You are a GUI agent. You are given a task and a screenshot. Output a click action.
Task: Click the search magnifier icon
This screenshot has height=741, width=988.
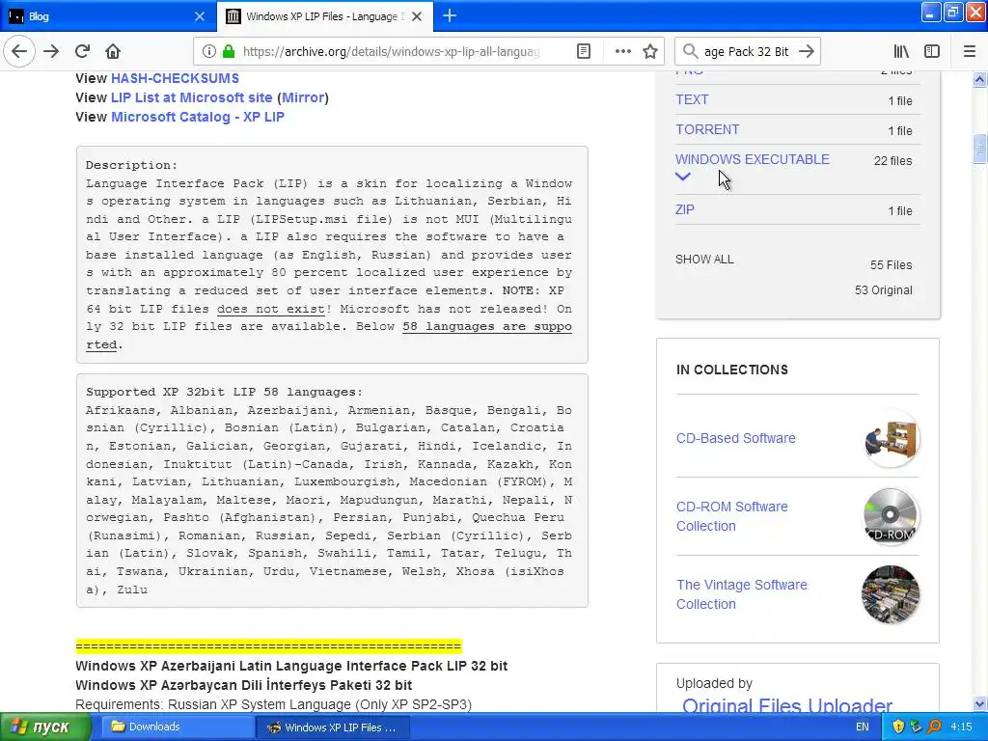point(690,52)
